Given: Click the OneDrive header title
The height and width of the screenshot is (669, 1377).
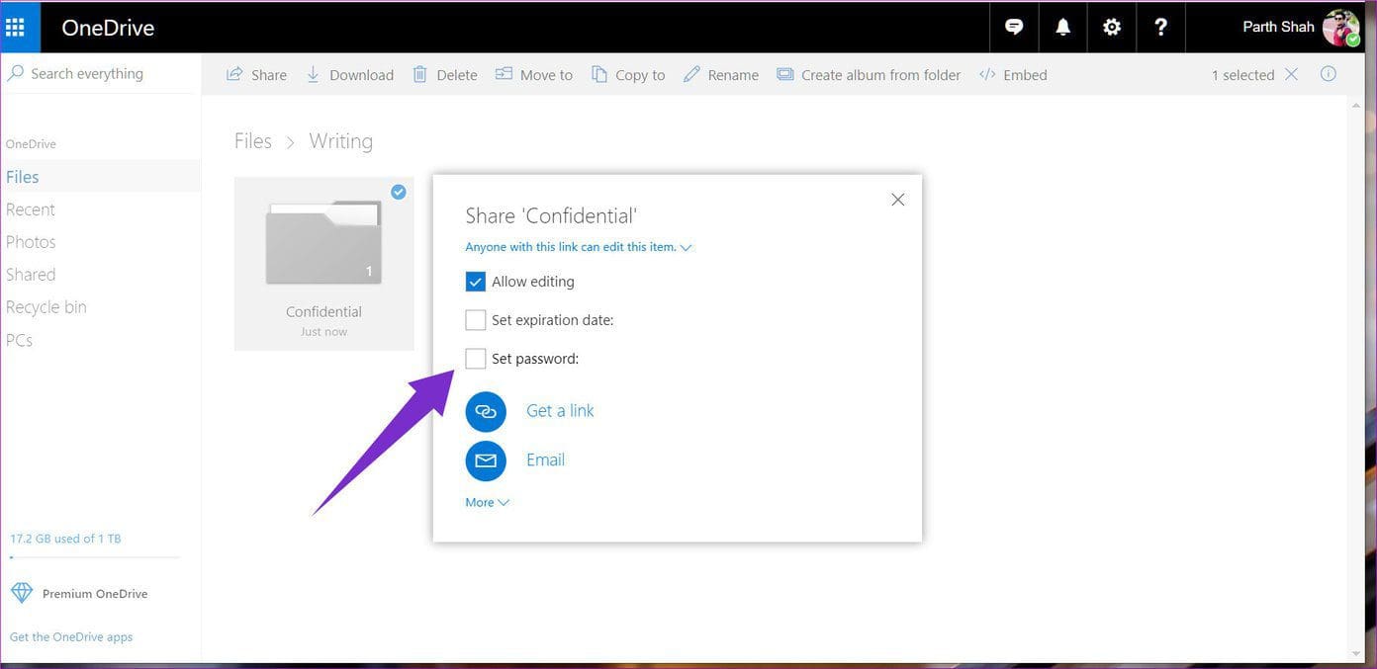Looking at the screenshot, I should (108, 28).
